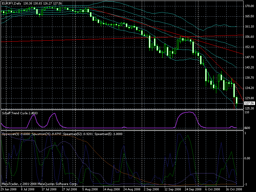The height and width of the screenshot is (192, 256).
Task: Click the 24 Aug 2008 date label
Action: click(132, 189)
